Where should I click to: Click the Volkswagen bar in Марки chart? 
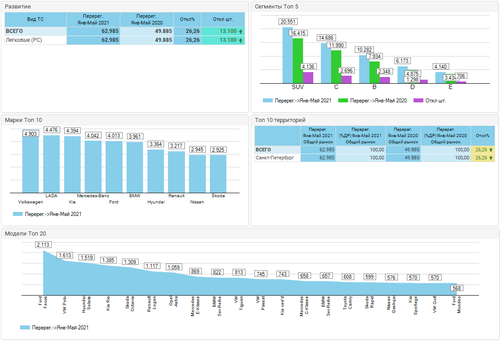click(31, 165)
